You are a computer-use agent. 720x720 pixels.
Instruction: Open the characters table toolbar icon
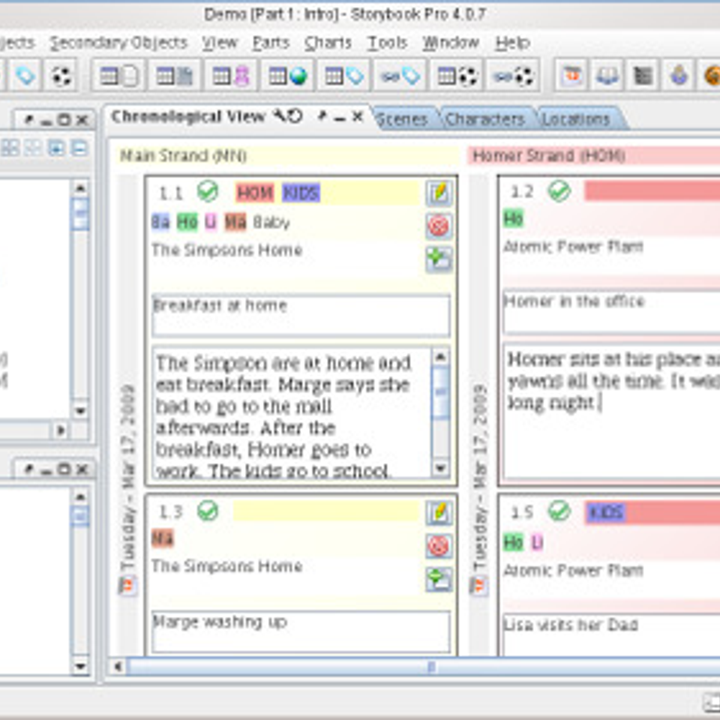click(x=231, y=76)
